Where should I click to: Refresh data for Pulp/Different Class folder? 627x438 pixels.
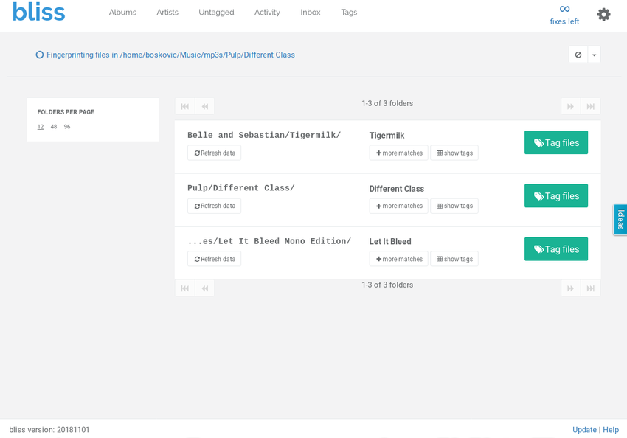(214, 206)
